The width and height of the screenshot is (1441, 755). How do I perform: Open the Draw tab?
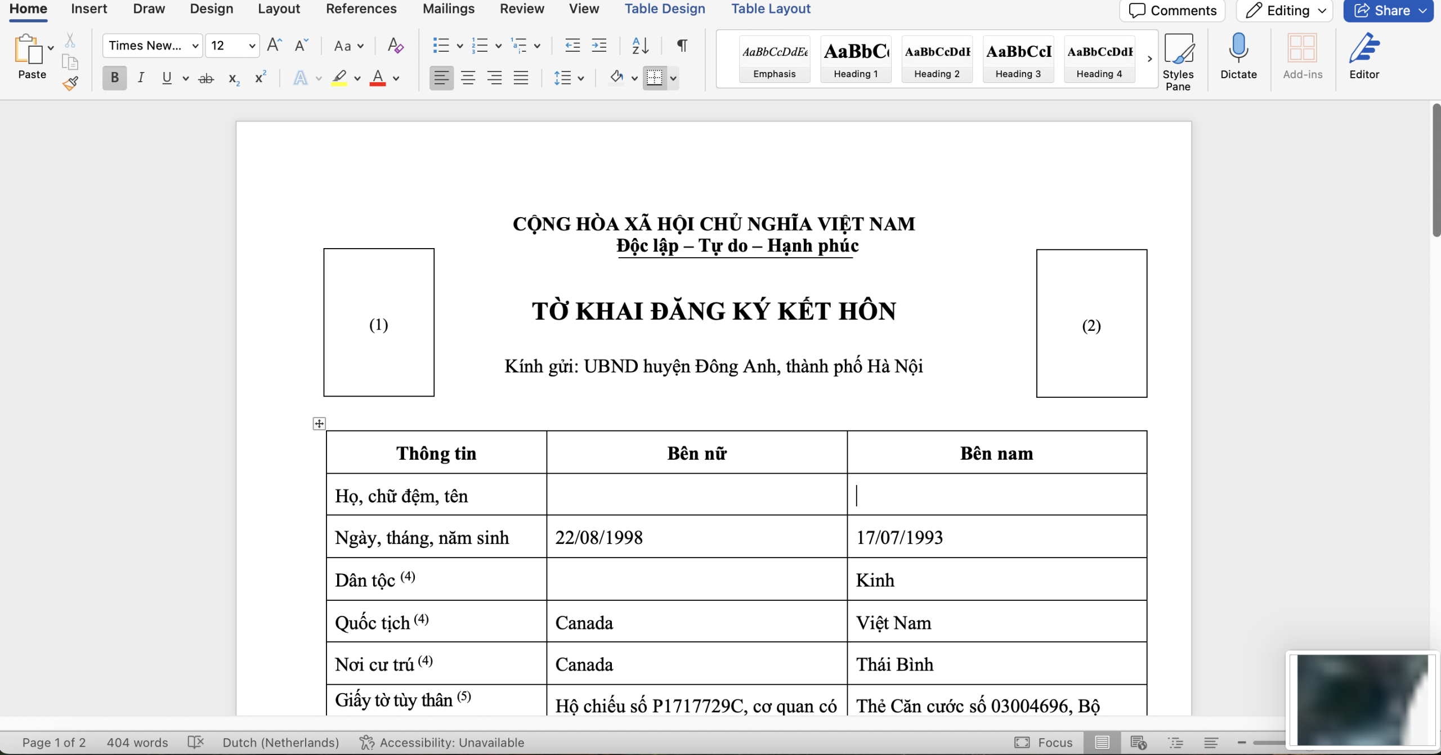149,9
